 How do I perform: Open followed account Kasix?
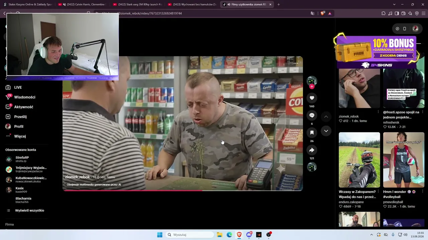coord(26,190)
